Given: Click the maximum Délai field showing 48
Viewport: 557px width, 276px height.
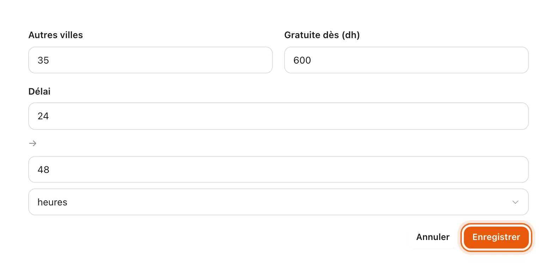Looking at the screenshot, I should coord(278,169).
